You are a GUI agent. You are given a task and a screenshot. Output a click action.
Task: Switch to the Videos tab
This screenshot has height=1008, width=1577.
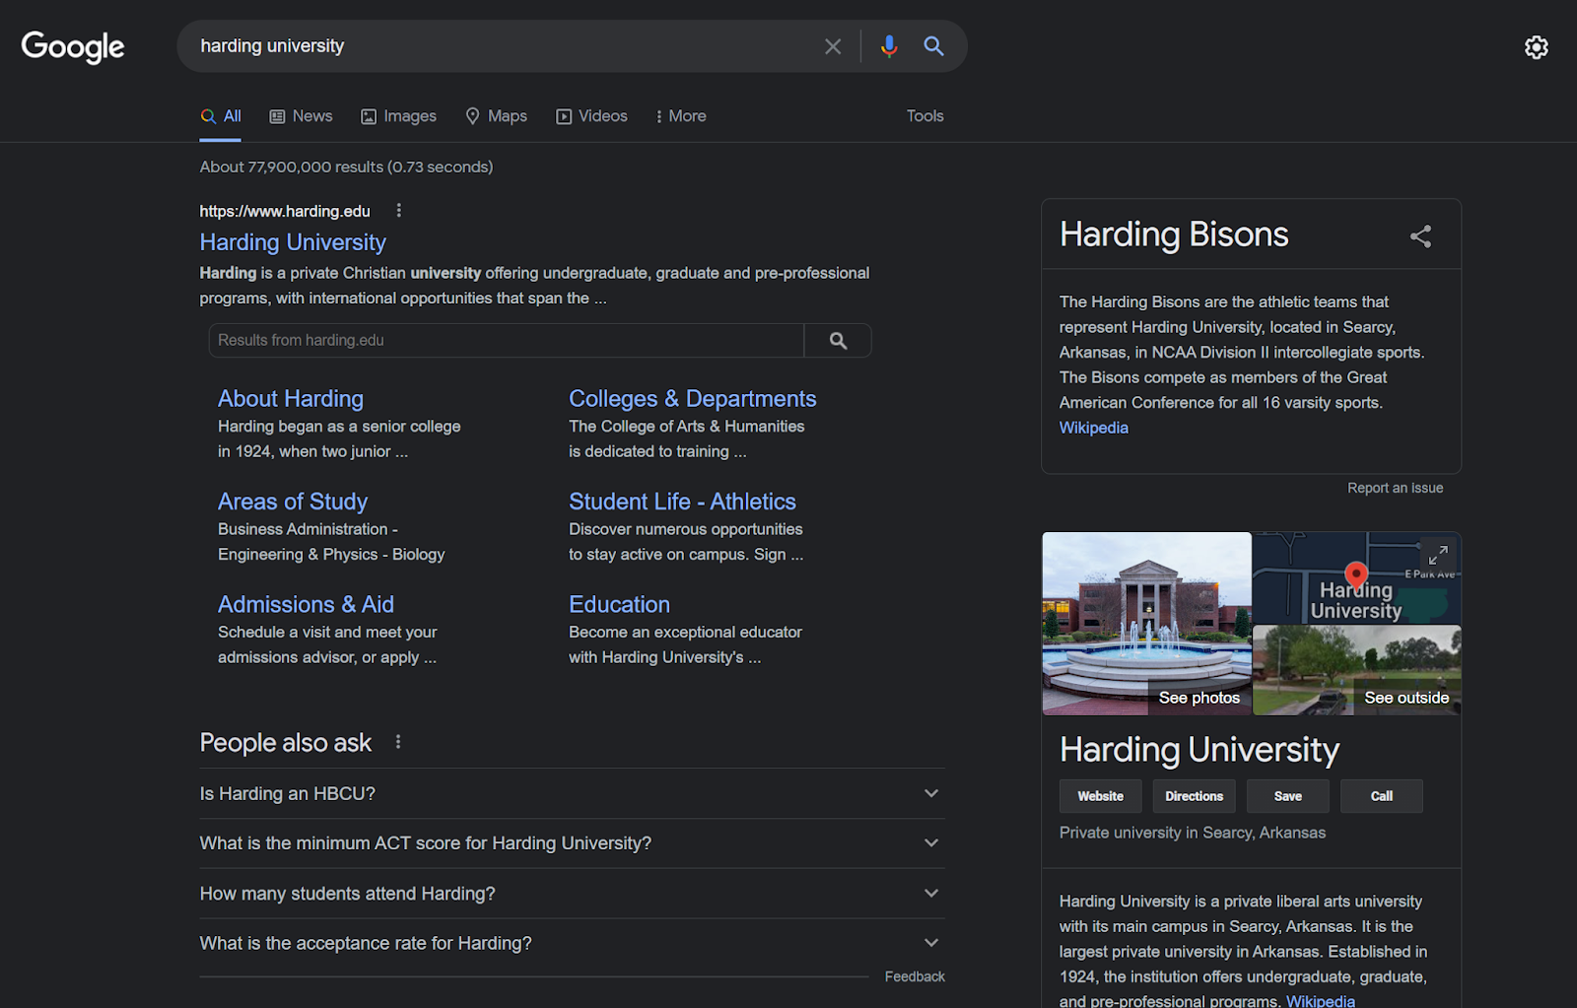coord(591,116)
